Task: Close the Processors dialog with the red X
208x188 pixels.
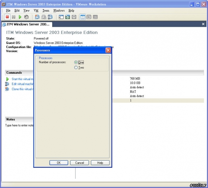Action: coord(108,50)
